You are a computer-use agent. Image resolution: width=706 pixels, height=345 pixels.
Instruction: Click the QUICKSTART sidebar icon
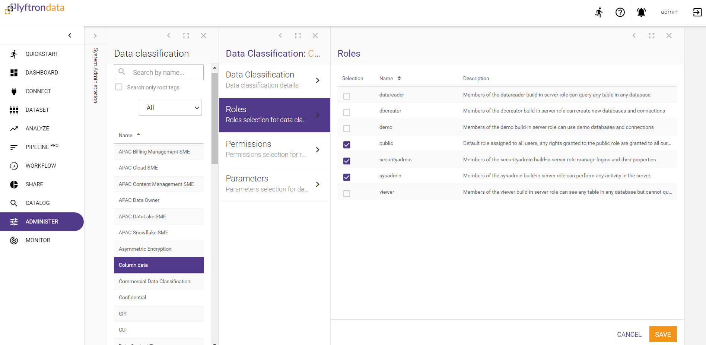click(14, 54)
